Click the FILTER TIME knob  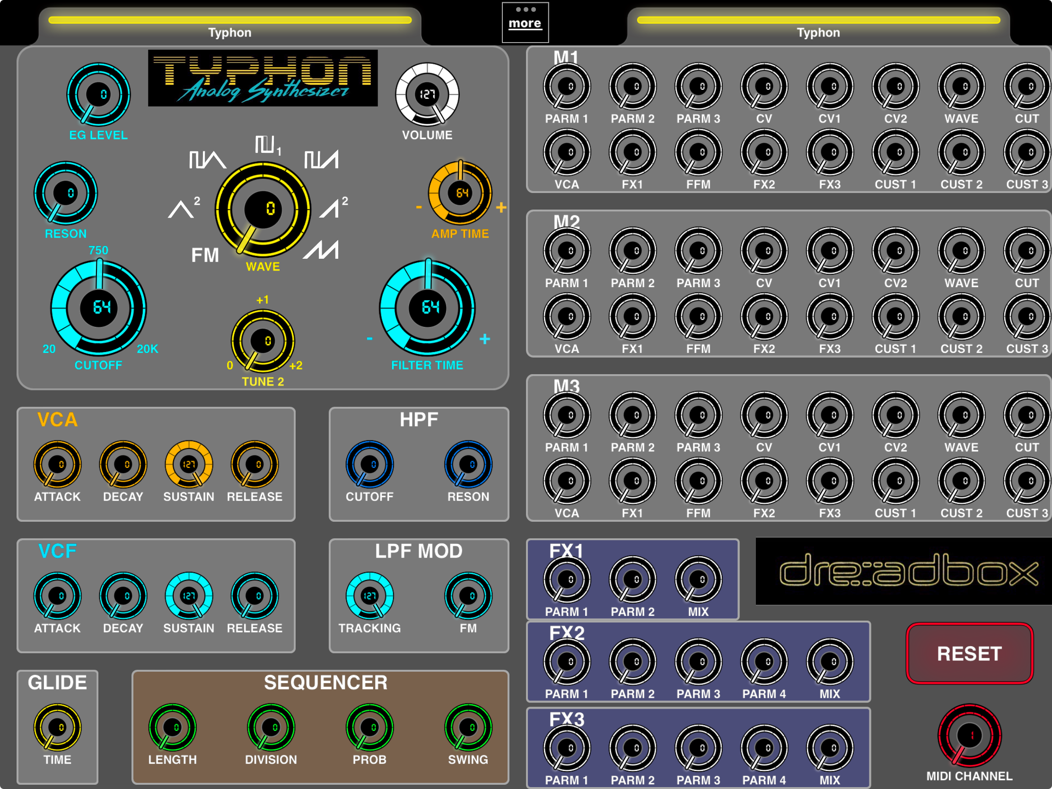[x=427, y=308]
